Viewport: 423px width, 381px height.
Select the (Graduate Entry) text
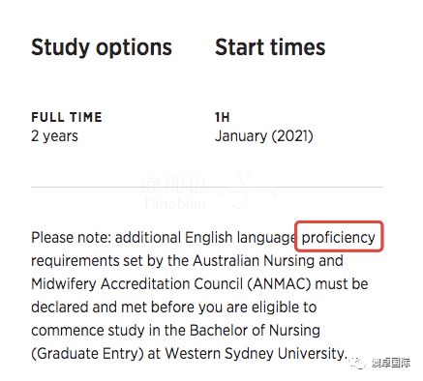coord(87,354)
